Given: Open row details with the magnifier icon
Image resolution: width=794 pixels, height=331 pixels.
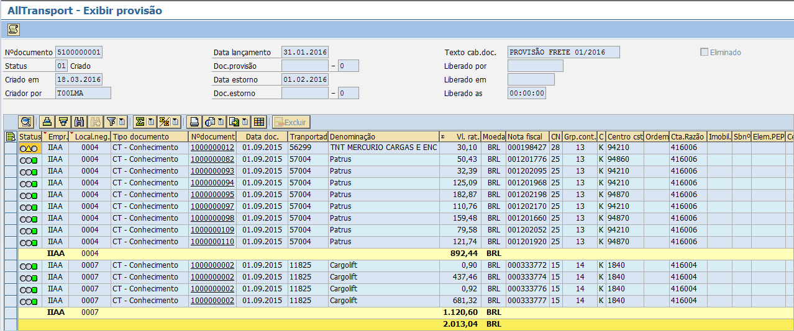Looking at the screenshot, I should coord(26,122).
